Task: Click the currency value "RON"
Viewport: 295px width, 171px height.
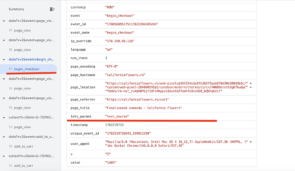Action: pyautogui.click(x=109, y=7)
